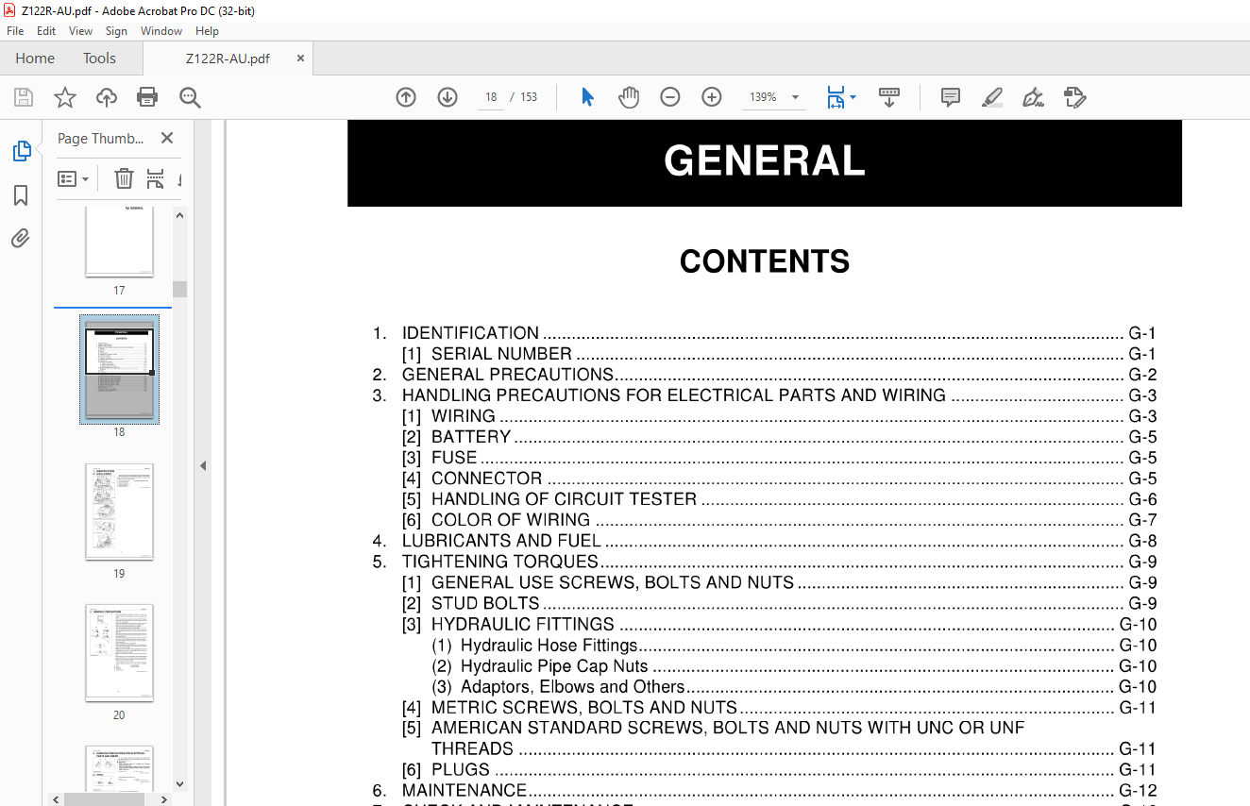Click the HANDLING OF CIRCUIT TESTER entry
Image resolution: width=1250 pixels, height=806 pixels.
(779, 499)
